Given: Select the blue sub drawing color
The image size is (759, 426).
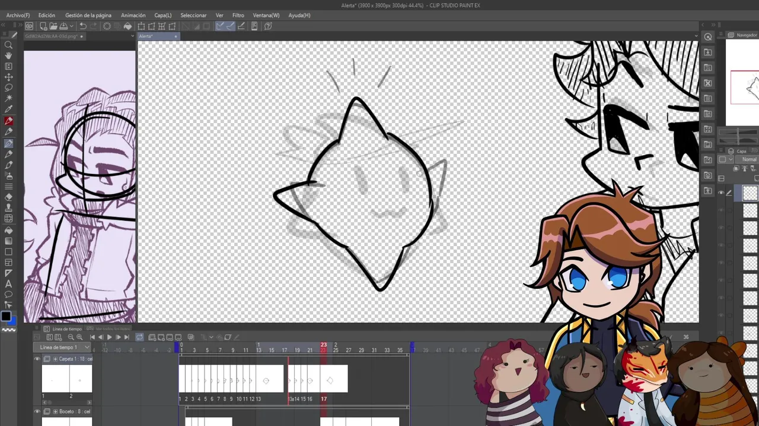Looking at the screenshot, I should tap(12, 320).
